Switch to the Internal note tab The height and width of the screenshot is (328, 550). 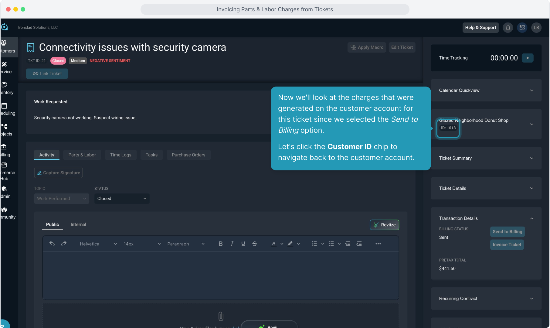tap(78, 224)
